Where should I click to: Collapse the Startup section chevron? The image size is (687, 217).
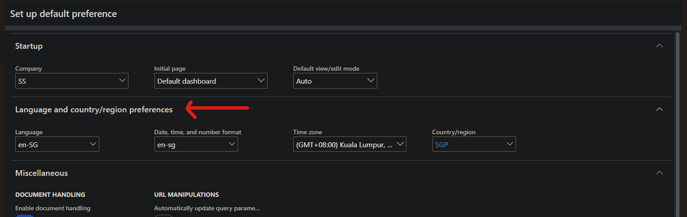click(659, 46)
